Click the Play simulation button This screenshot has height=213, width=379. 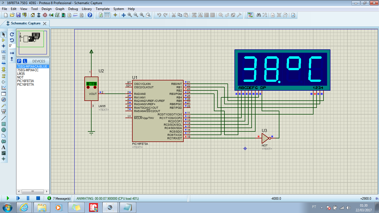point(8,198)
